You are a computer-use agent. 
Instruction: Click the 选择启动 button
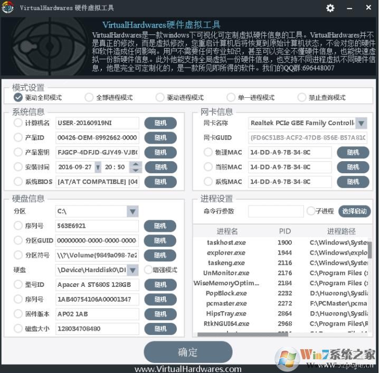point(354,211)
